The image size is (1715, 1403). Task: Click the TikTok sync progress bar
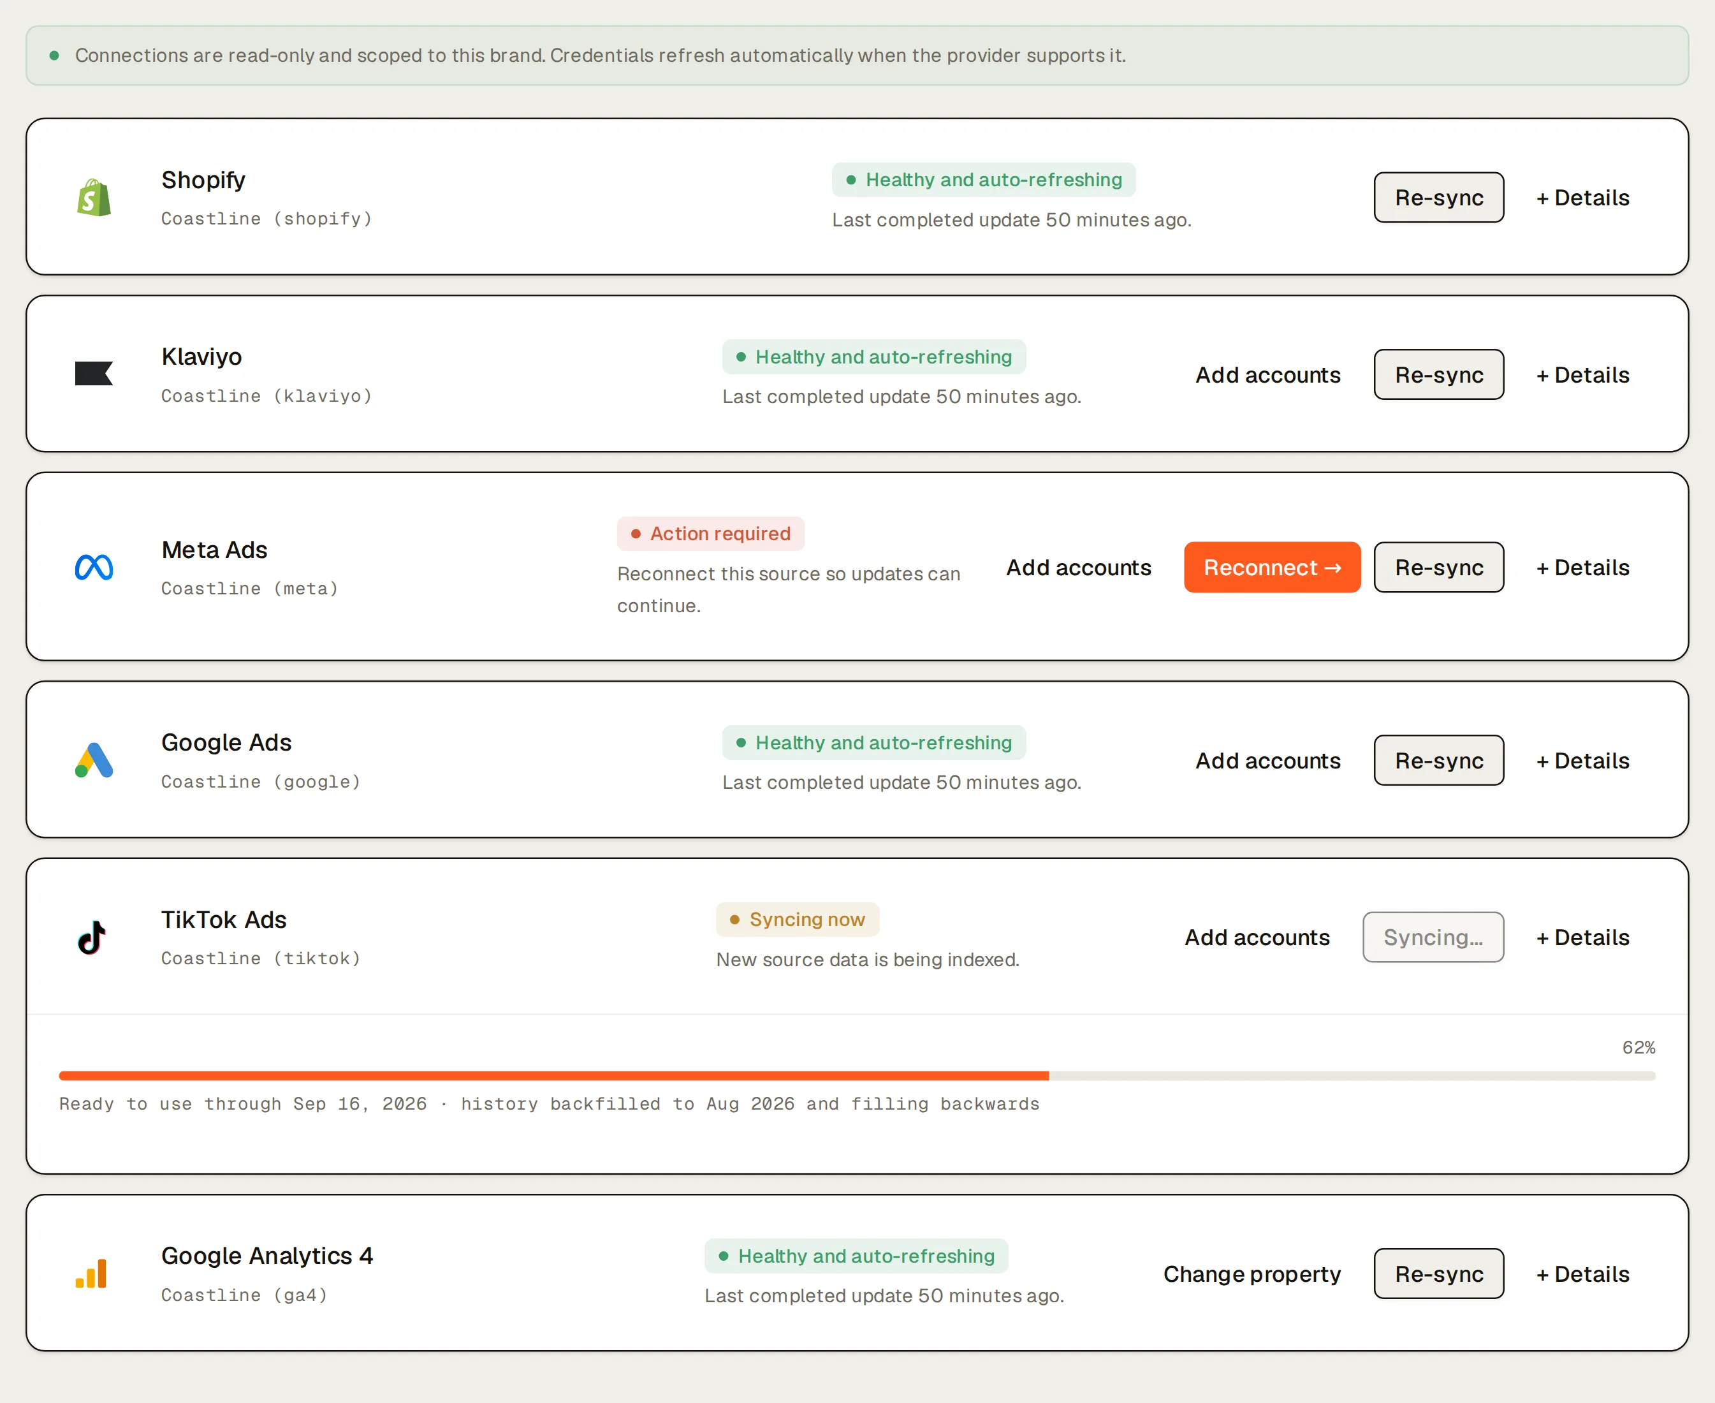pyautogui.click(x=857, y=1076)
